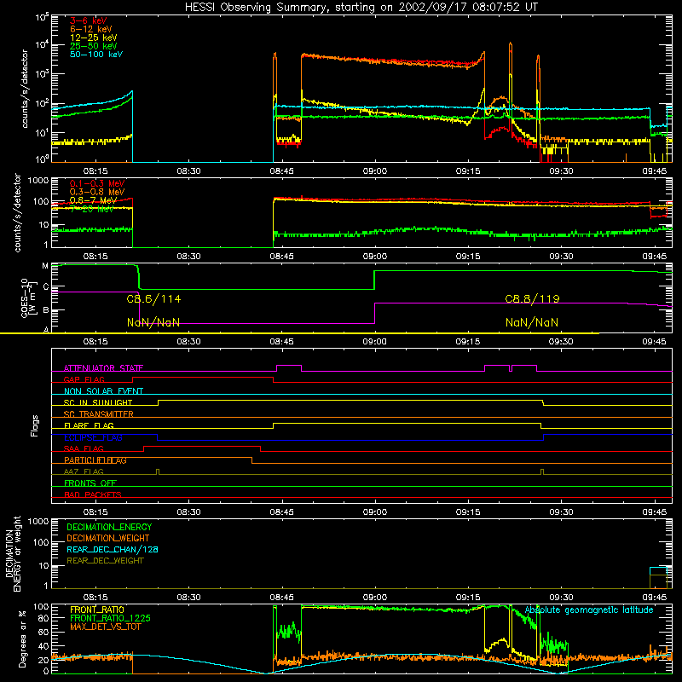
Task: Select the Absolute geomagnetic latitude label
Action: (x=589, y=610)
